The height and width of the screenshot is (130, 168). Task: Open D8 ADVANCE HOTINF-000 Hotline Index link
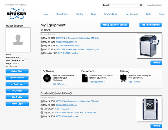(68, 116)
